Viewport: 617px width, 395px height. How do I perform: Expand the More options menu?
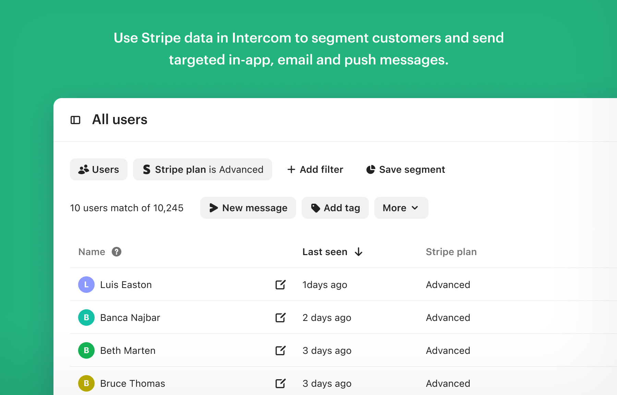[x=401, y=208]
